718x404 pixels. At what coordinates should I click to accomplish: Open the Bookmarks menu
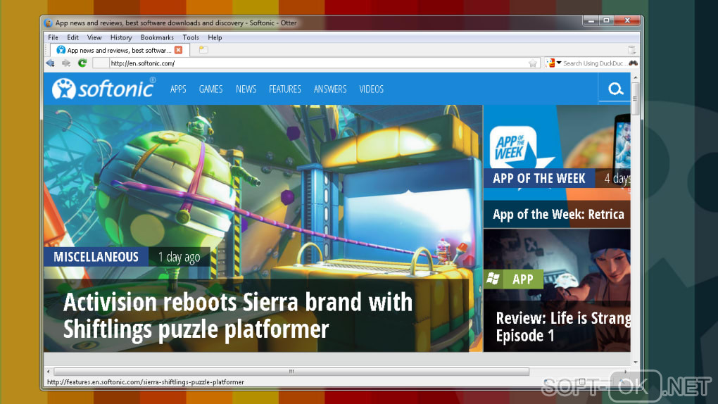click(x=156, y=37)
